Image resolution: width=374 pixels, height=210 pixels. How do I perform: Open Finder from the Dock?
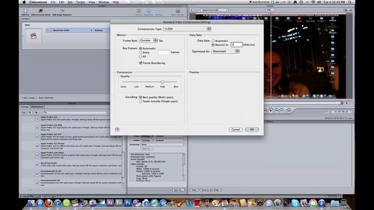pos(31,203)
